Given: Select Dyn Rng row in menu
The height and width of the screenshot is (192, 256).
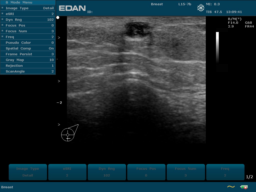Looking at the screenshot, I should click(28, 20).
